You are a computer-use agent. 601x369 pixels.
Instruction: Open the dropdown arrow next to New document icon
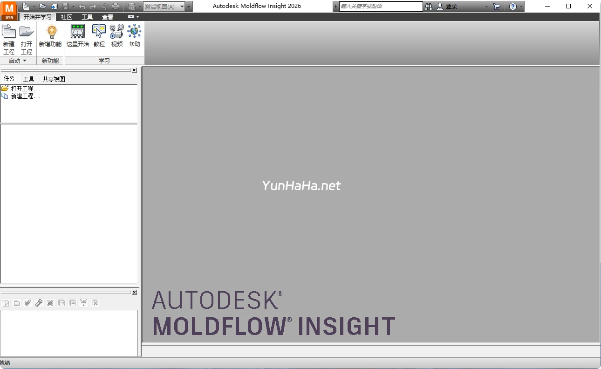[34, 7]
